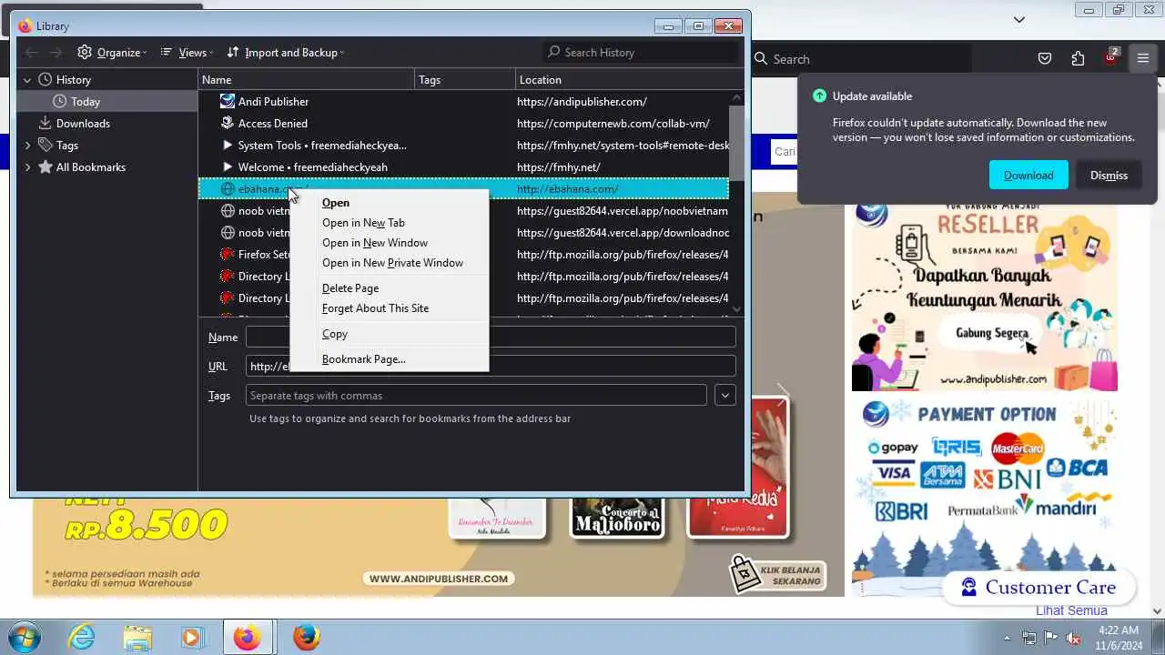The height and width of the screenshot is (655, 1165).
Task: Show hidden system tray icons
Action: point(1007,638)
